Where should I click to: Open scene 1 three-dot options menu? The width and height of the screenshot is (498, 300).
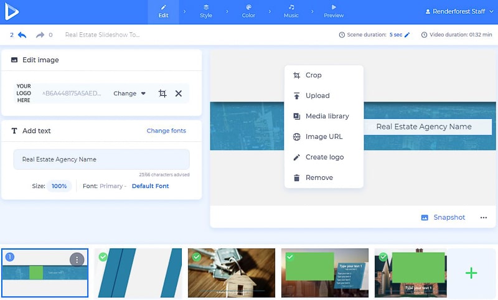(x=77, y=260)
